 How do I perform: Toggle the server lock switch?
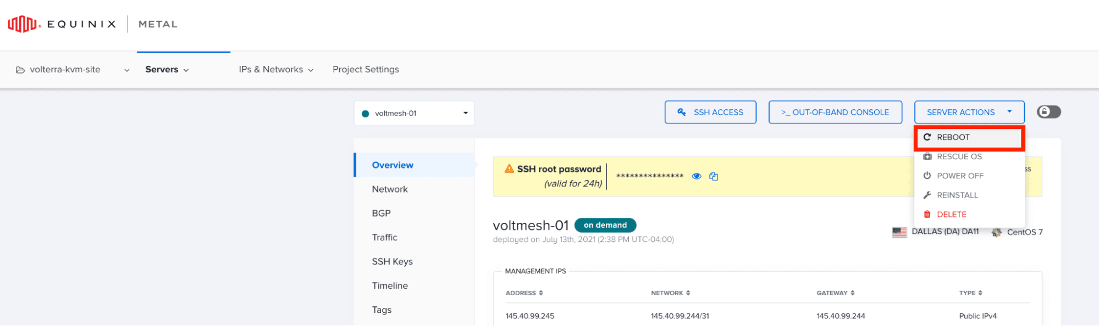(x=1048, y=112)
